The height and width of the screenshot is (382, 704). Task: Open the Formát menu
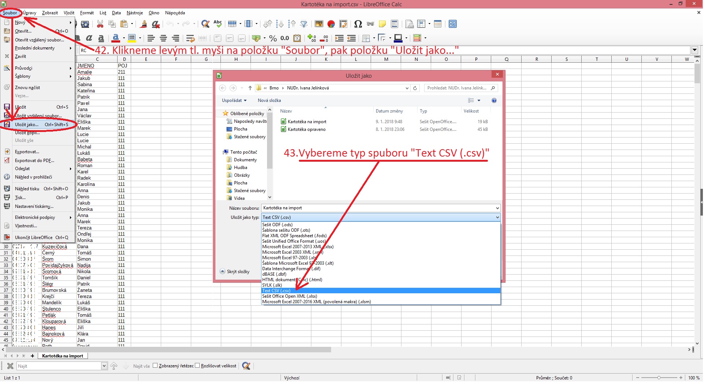coord(87,13)
